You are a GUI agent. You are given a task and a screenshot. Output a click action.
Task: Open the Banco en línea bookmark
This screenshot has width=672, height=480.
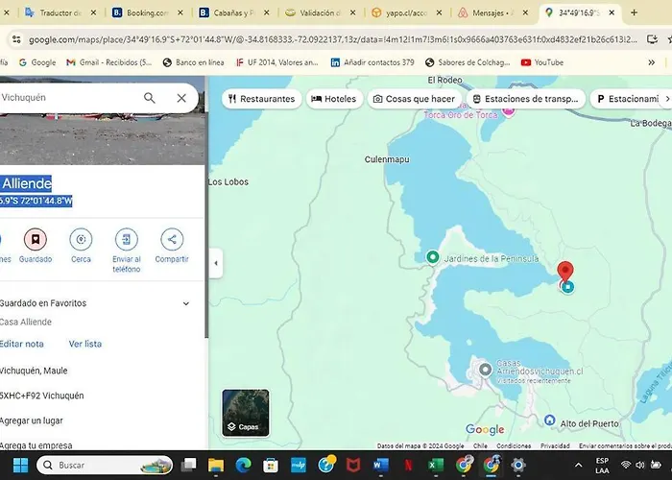[193, 62]
